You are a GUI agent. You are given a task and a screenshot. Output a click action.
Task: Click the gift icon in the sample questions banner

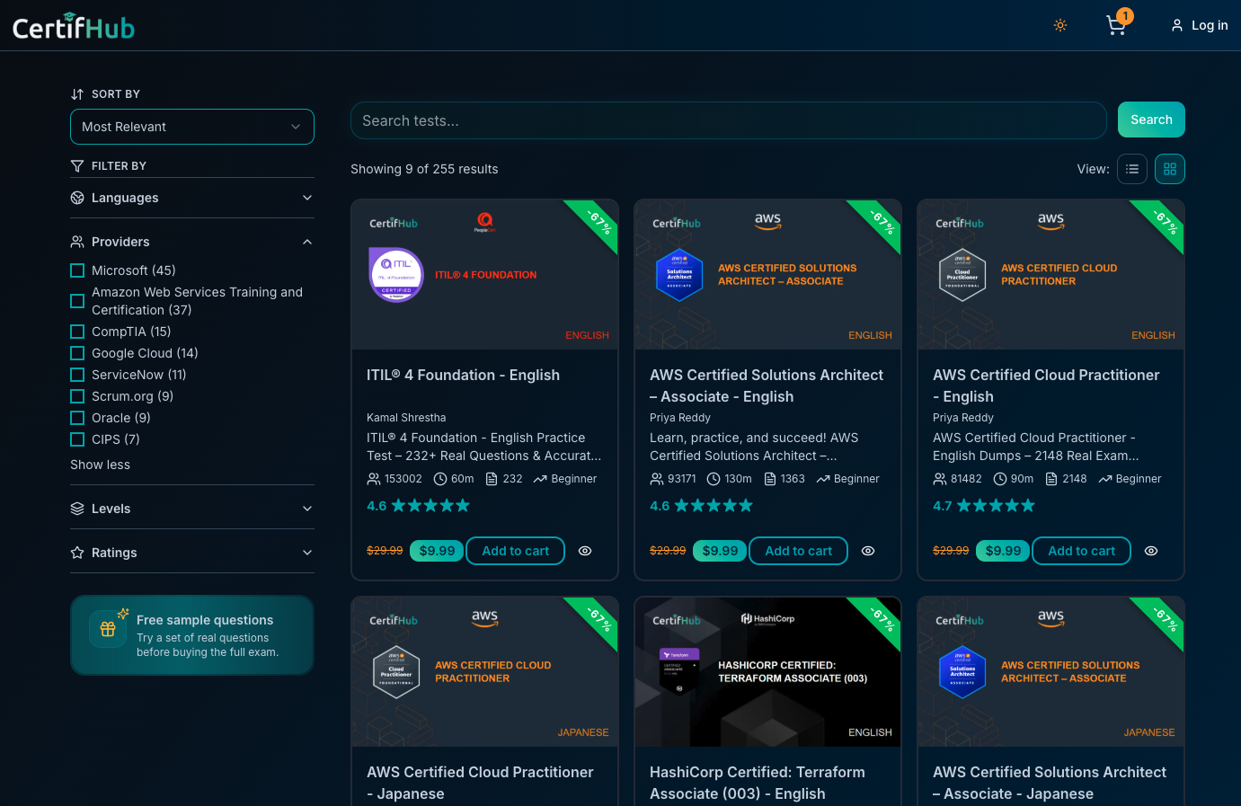pyautogui.click(x=108, y=628)
